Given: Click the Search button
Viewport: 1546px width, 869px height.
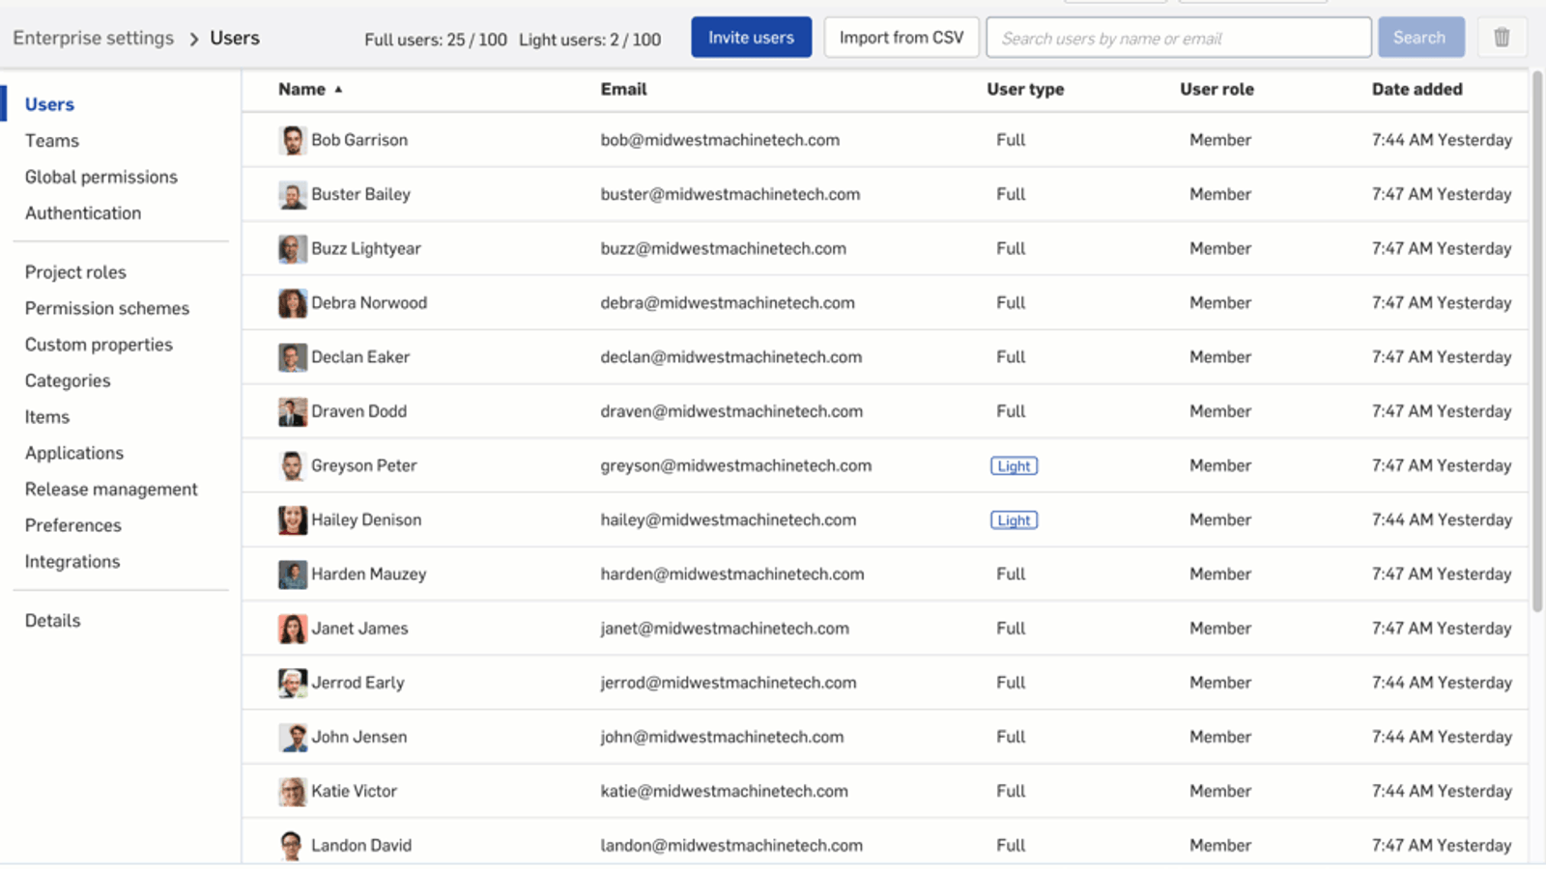Looking at the screenshot, I should pos(1419,38).
